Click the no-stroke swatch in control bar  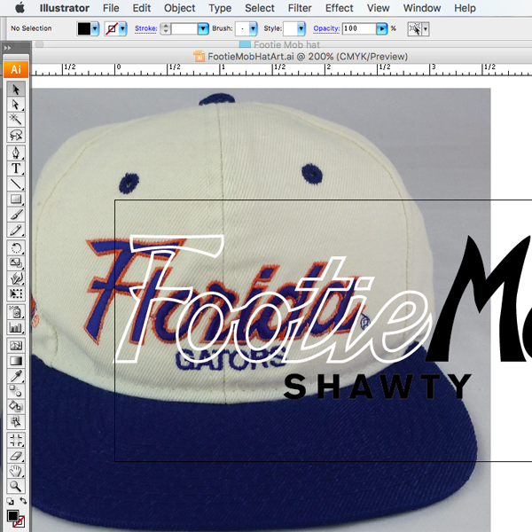[x=112, y=28]
